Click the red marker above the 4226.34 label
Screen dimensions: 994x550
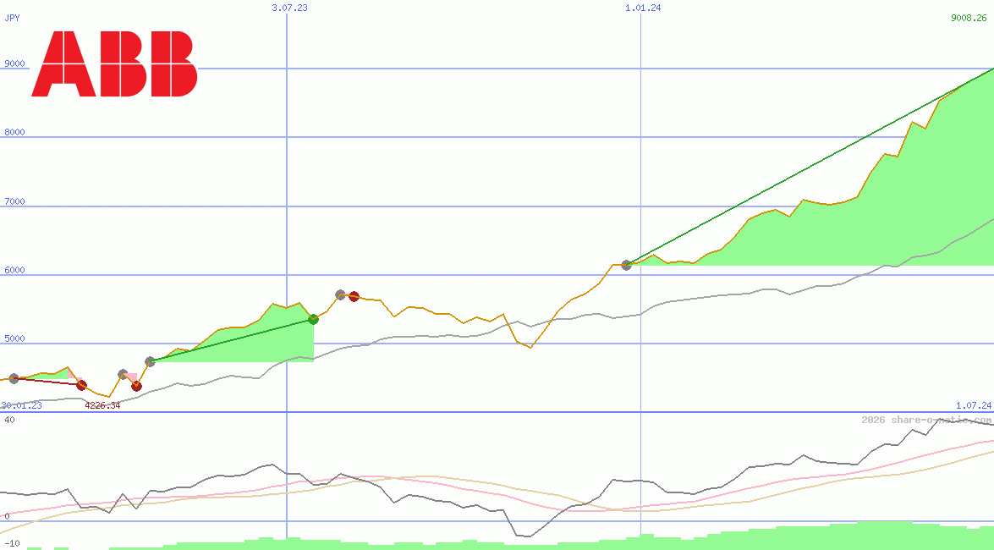tap(81, 385)
